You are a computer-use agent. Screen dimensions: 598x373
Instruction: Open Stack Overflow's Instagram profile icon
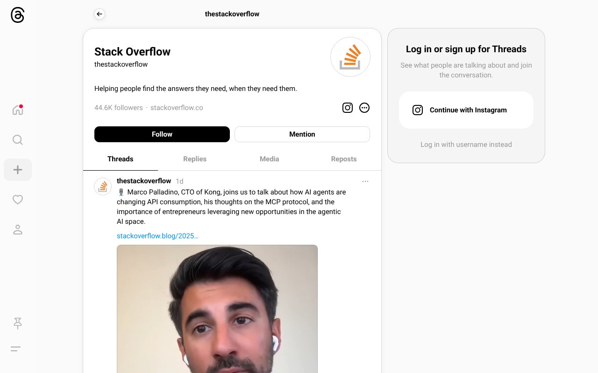point(348,108)
